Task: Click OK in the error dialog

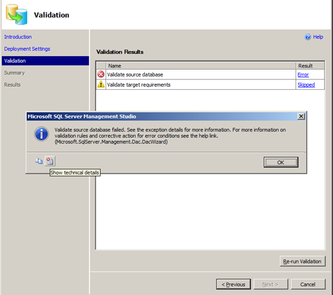Action: coord(281,162)
